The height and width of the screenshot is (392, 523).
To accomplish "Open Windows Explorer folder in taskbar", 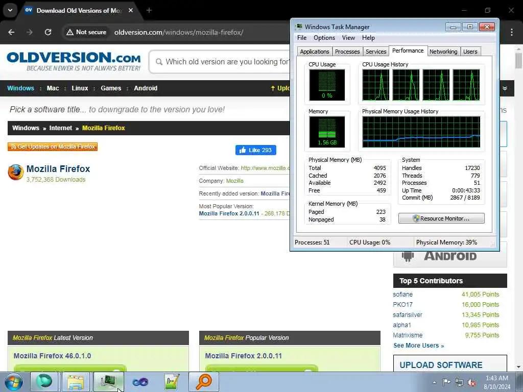I will tap(76, 382).
